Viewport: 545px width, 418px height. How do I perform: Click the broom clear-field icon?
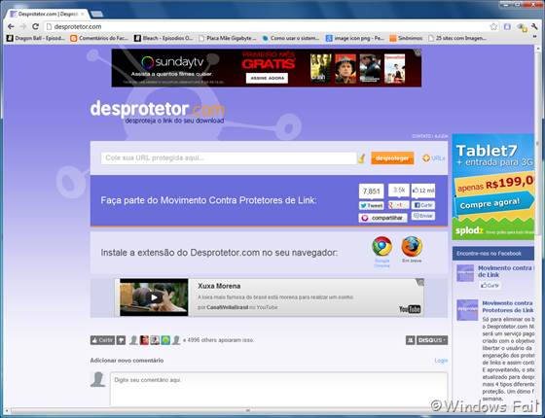point(362,158)
